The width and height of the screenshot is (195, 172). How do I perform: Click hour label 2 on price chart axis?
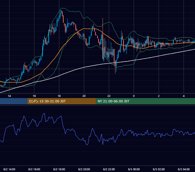(159, 96)
